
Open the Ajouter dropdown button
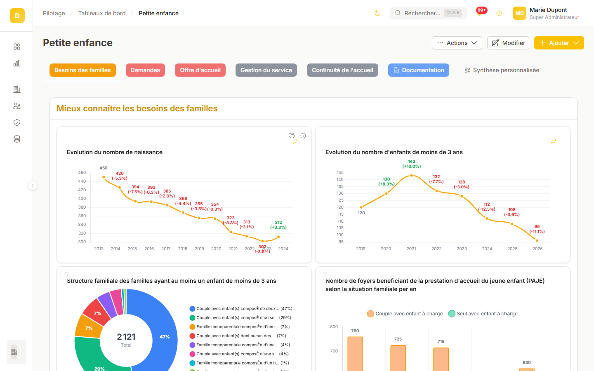(x=559, y=43)
